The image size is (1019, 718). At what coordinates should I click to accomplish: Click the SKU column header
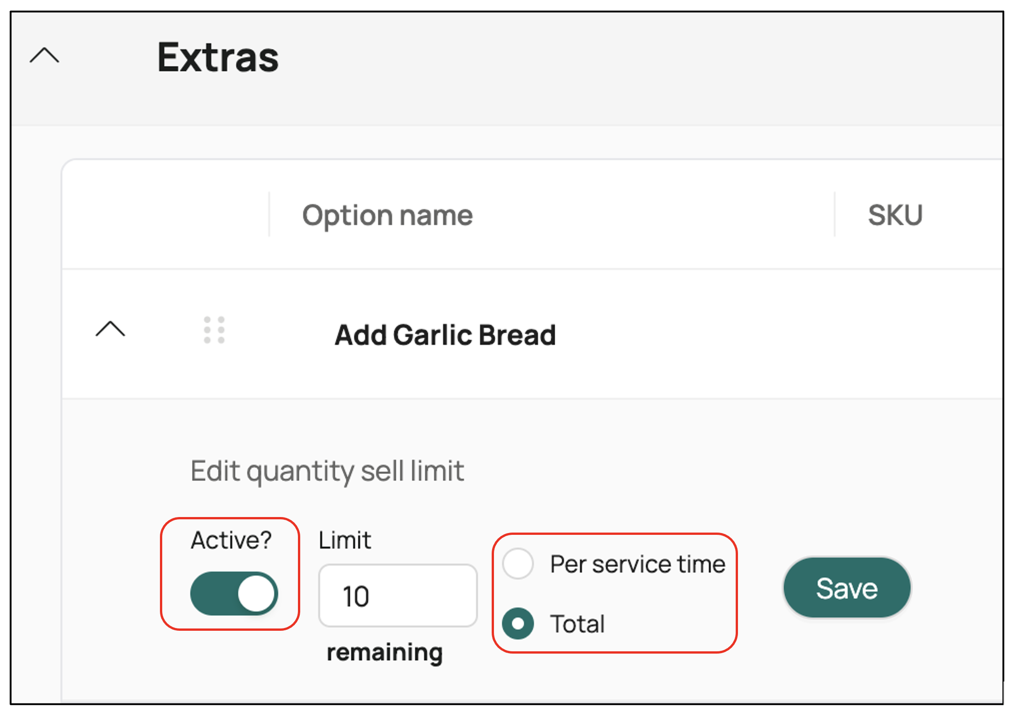[x=895, y=215]
